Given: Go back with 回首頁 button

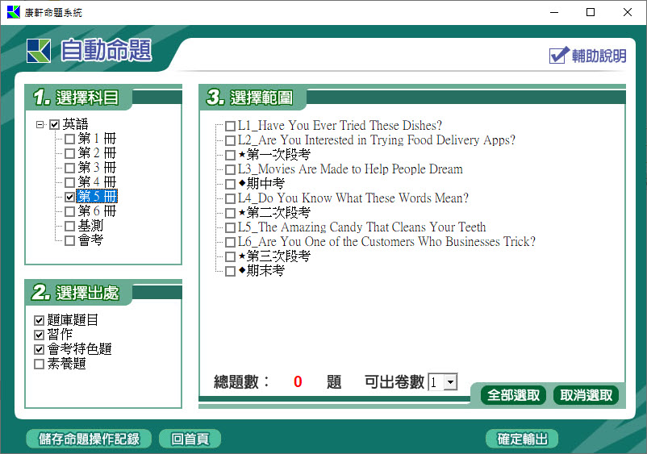Looking at the screenshot, I should tap(190, 439).
